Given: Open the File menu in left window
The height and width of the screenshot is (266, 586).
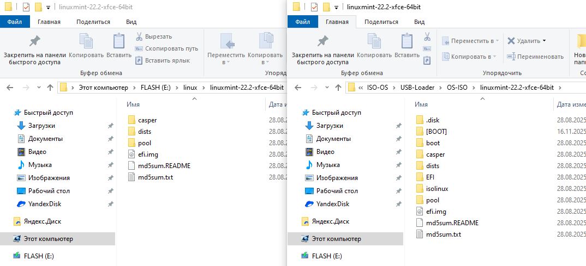Looking at the screenshot, I should click(x=15, y=22).
